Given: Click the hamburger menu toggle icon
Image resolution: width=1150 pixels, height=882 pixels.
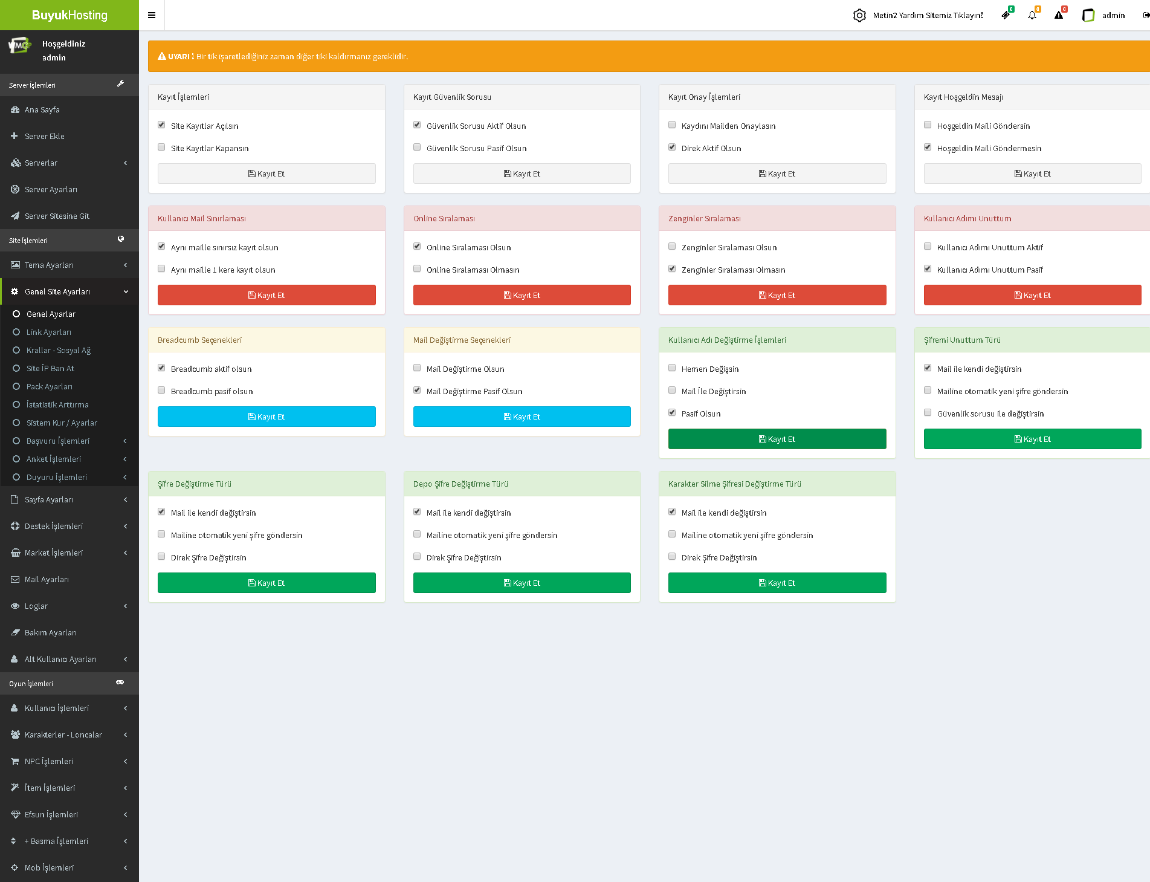Looking at the screenshot, I should pyautogui.click(x=152, y=15).
